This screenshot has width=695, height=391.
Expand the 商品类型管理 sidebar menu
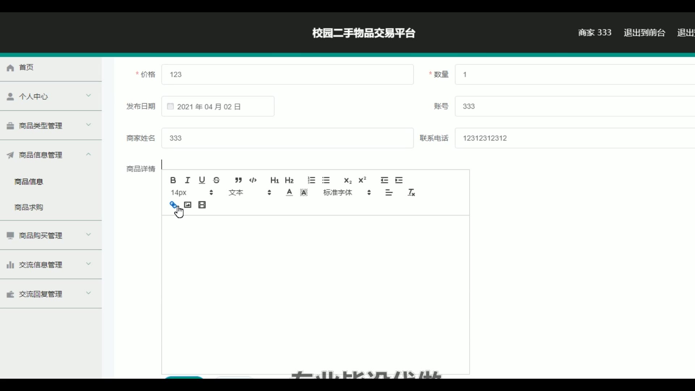[x=51, y=126]
